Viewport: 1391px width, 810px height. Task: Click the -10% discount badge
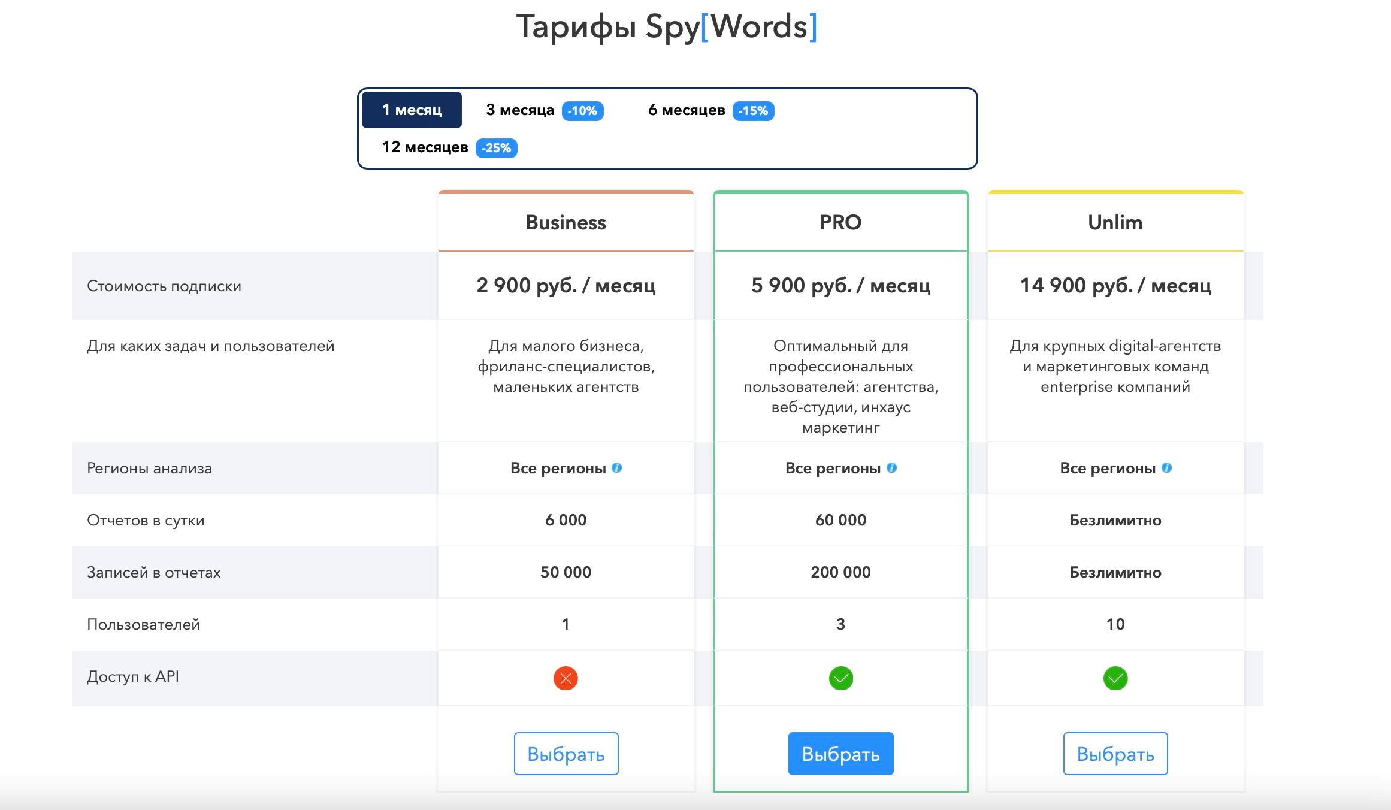[x=582, y=111]
